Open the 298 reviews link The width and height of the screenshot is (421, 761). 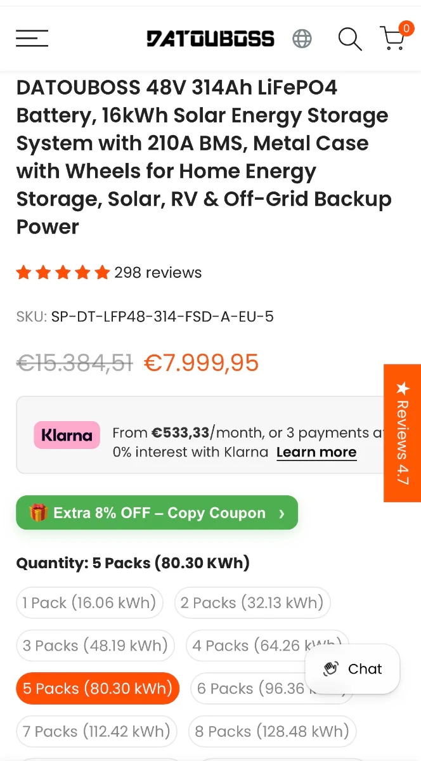(x=158, y=273)
